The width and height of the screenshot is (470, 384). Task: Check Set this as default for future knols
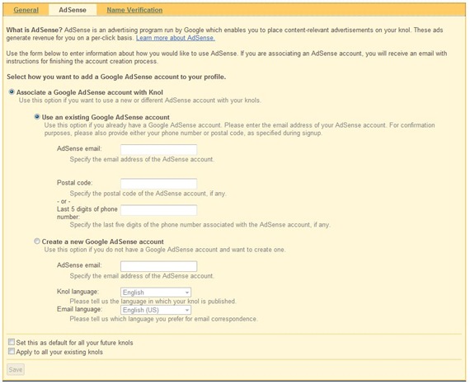click(12, 342)
